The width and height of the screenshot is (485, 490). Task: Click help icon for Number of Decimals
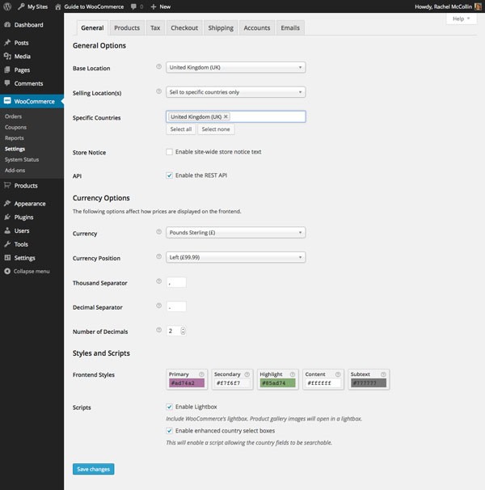tap(158, 330)
